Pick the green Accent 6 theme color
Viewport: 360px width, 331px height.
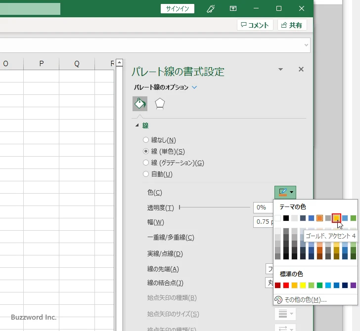[x=353, y=218]
